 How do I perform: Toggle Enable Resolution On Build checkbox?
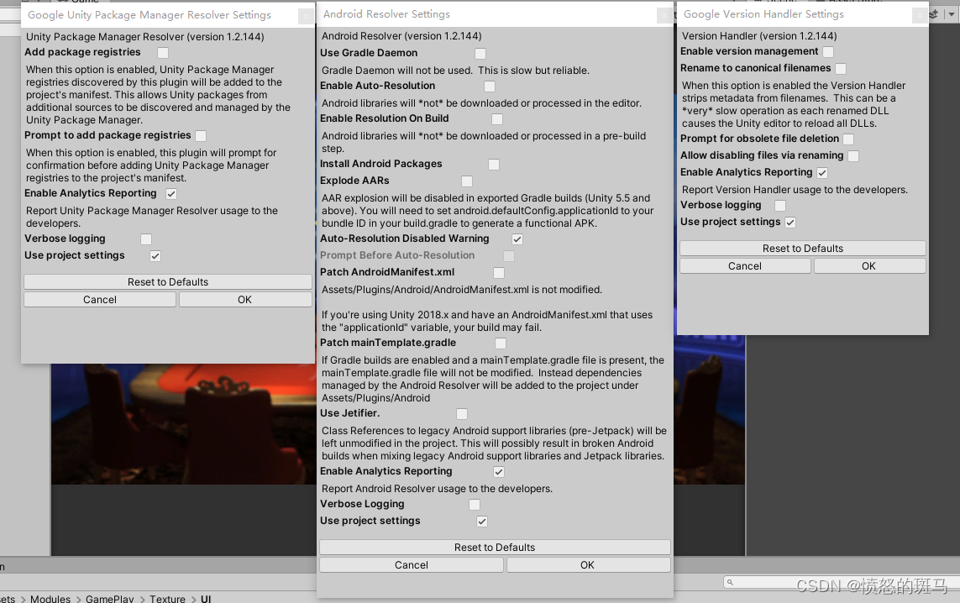(x=497, y=119)
